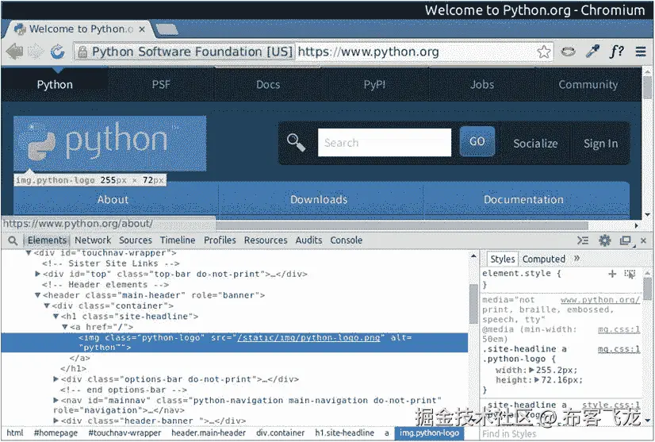Screen dimensions: 655x442
Task: Switch to the Sources tab
Action: pos(136,240)
